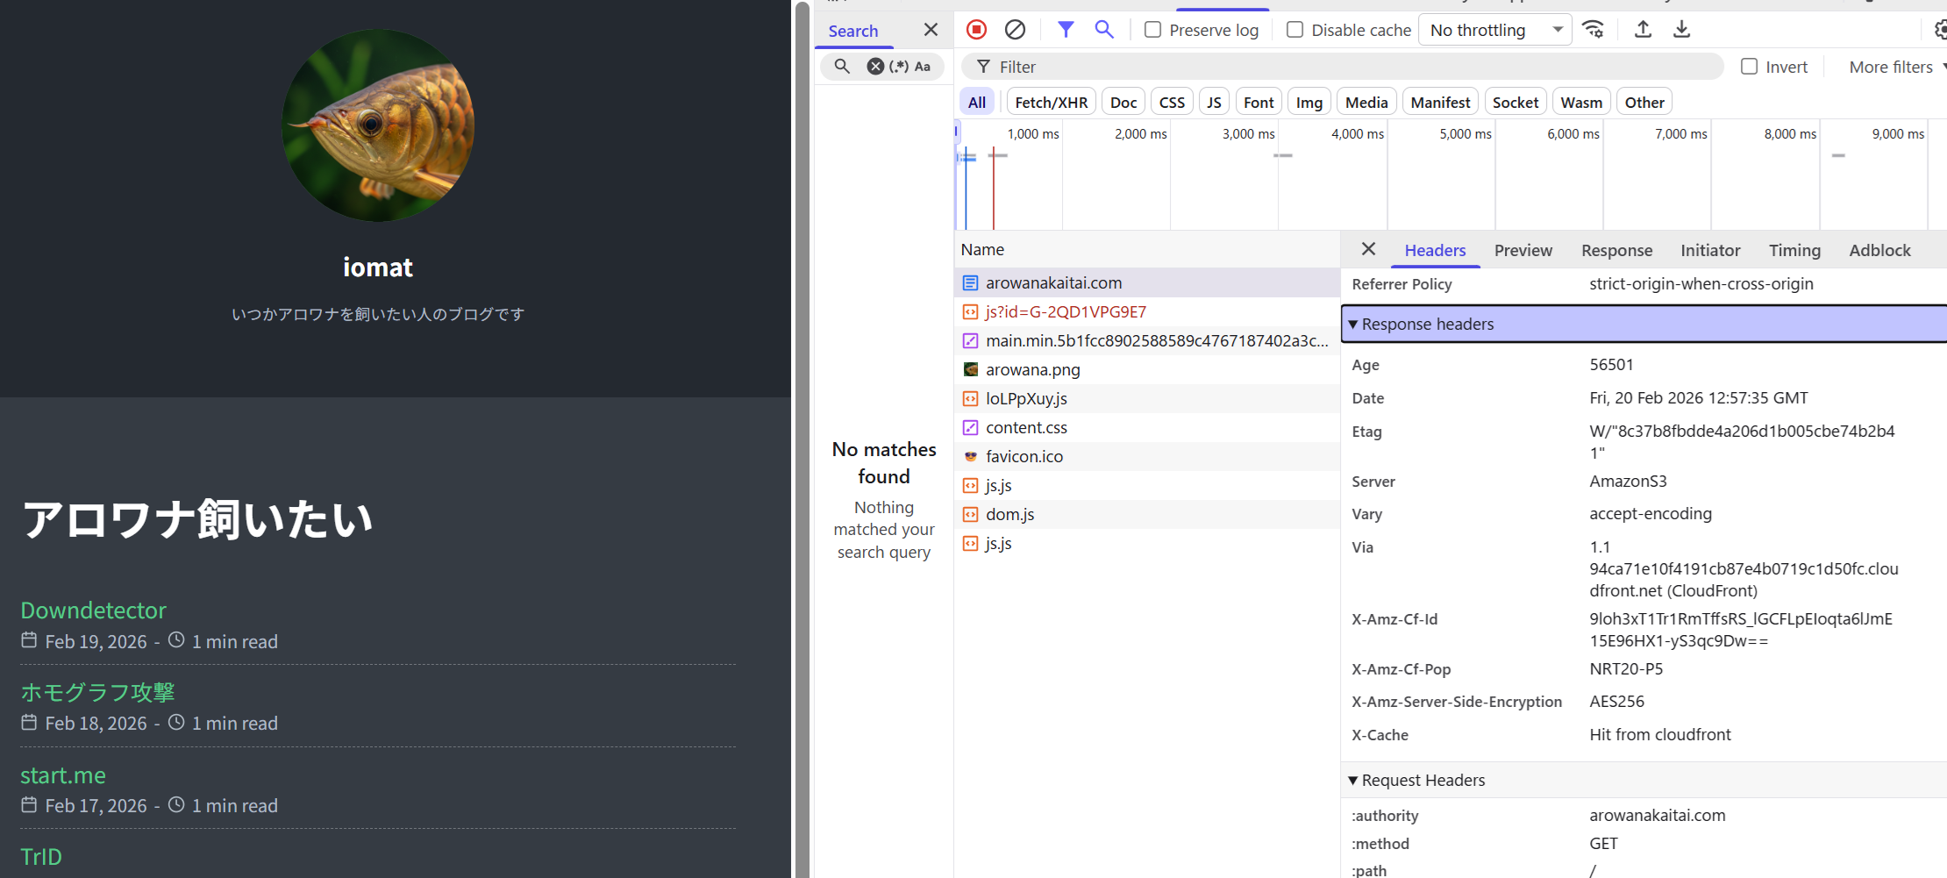Toggle the network filter funnel icon
The width and height of the screenshot is (1947, 878).
[x=1066, y=30]
